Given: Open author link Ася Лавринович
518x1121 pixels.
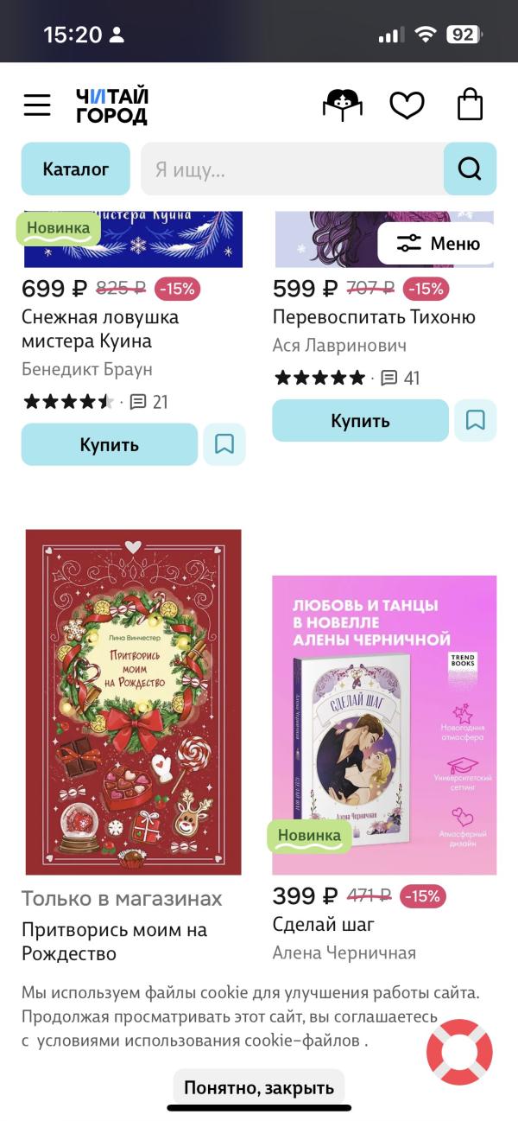Looking at the screenshot, I should click(340, 345).
